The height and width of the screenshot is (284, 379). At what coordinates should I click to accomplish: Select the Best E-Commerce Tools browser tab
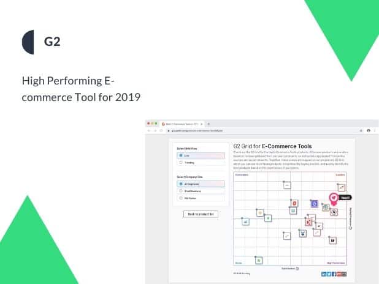point(182,124)
